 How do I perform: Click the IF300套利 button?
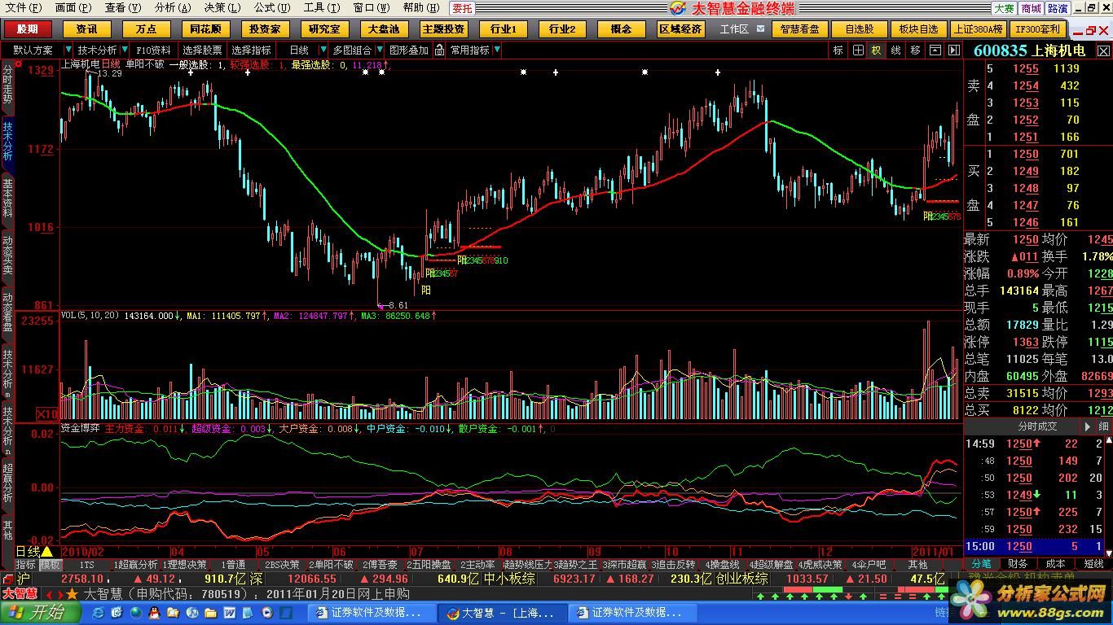coord(1037,28)
